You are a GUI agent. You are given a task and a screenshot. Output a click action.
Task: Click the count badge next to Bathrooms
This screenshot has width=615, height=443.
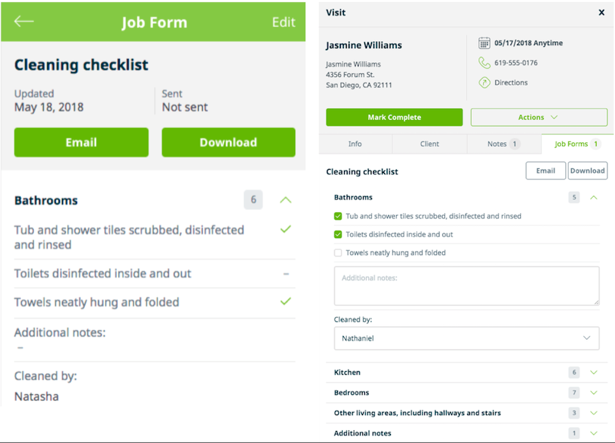253,200
